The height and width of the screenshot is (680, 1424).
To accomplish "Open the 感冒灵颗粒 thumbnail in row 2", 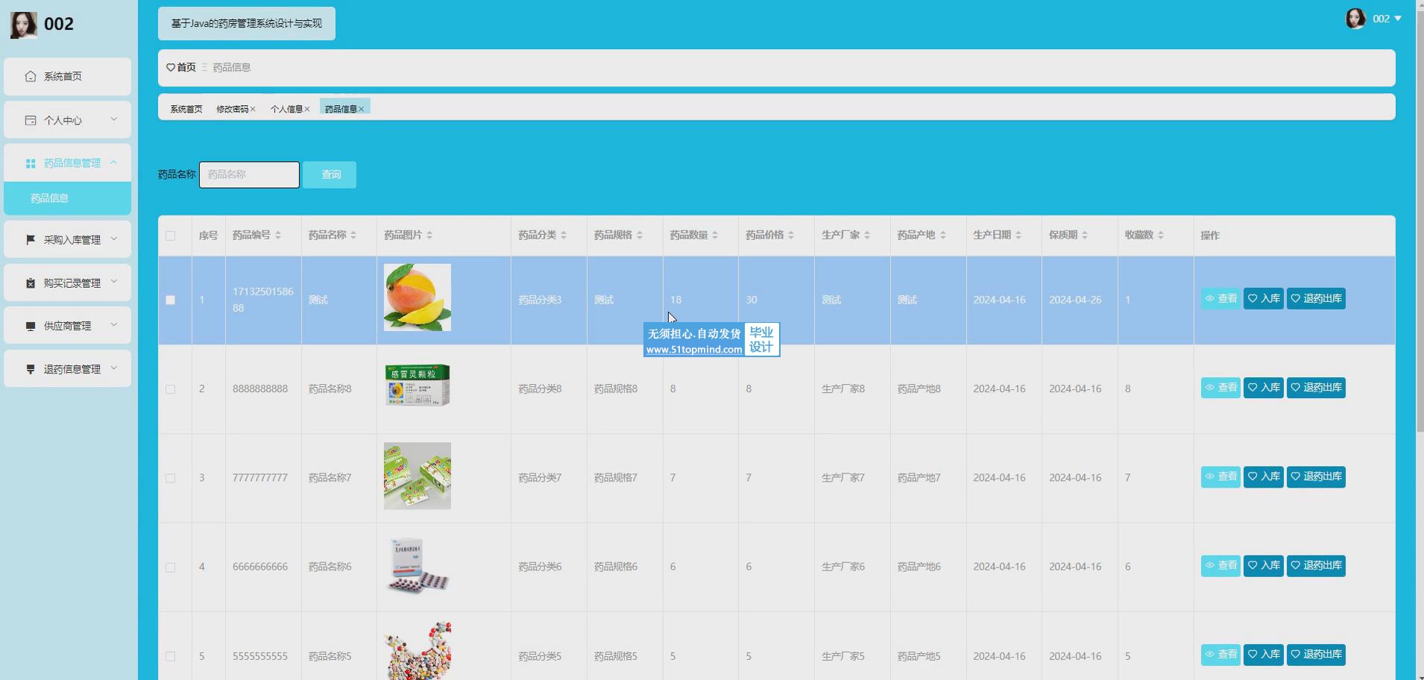I will (418, 385).
